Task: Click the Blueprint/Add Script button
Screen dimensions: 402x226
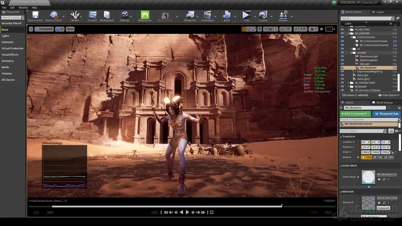Action: coord(386,114)
